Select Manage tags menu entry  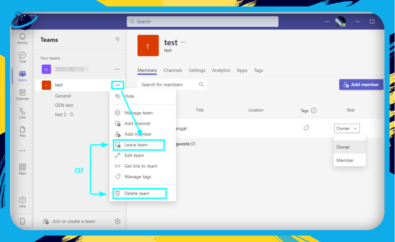[143, 176]
